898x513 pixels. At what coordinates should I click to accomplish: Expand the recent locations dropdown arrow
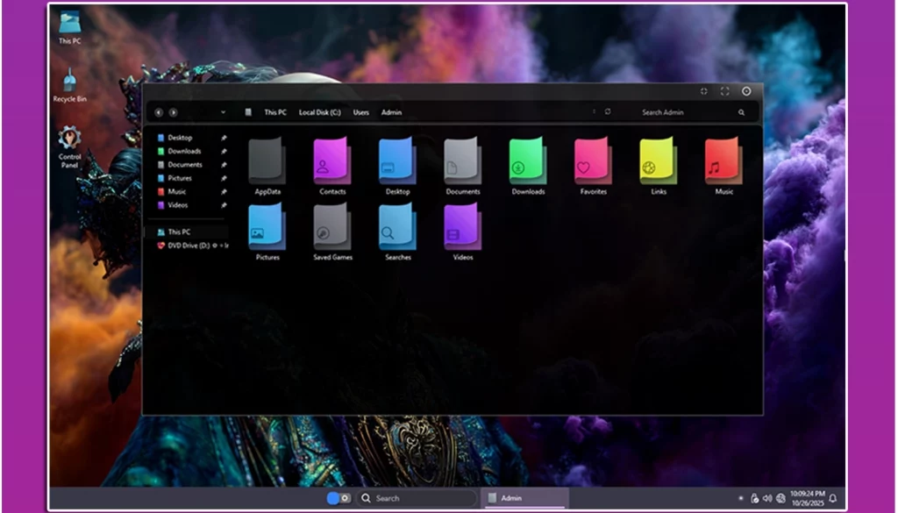click(x=223, y=112)
